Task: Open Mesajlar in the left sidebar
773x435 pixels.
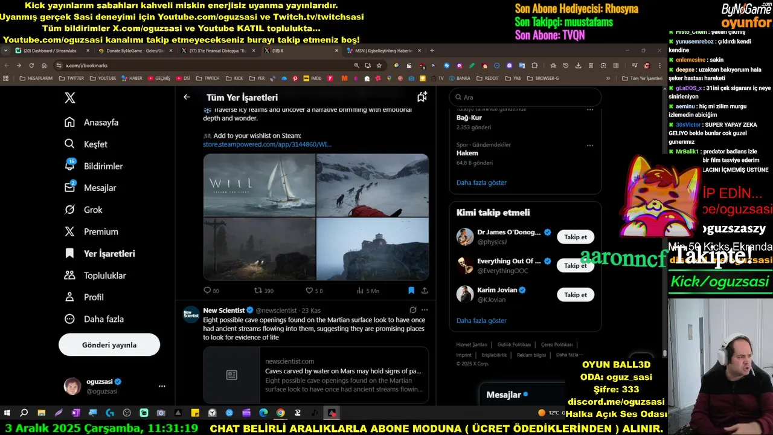Action: click(91, 187)
